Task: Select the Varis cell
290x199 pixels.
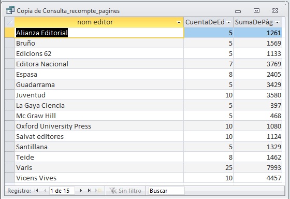Action: click(x=99, y=167)
